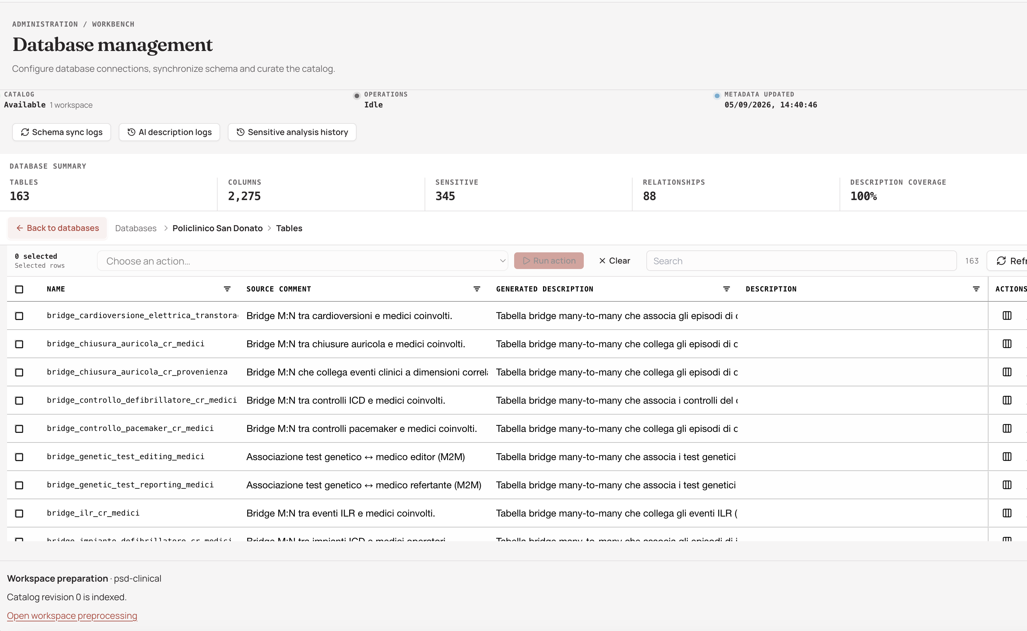Viewport: 1027px width, 631px height.
Task: Open workspace preprocessing link
Action: [72, 616]
